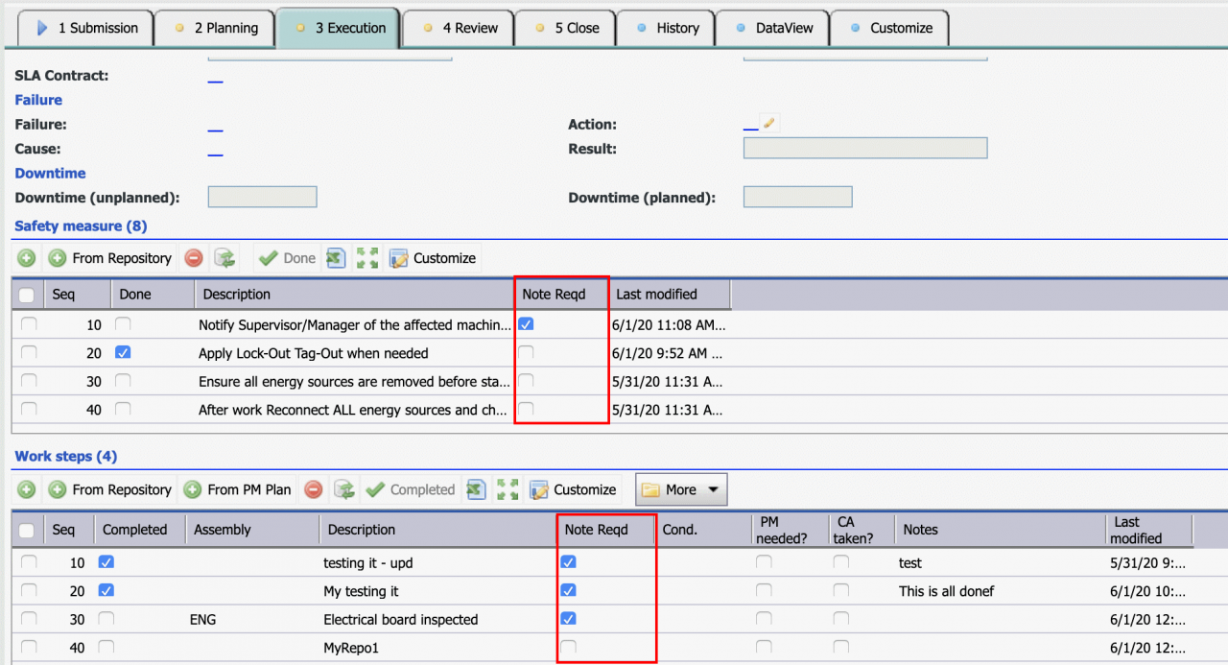
Task: Check Completed for Electrical board inspected
Action: (106, 618)
